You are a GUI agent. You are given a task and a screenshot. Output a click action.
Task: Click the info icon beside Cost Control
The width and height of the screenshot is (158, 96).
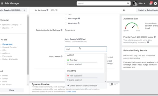[x=61, y=56]
